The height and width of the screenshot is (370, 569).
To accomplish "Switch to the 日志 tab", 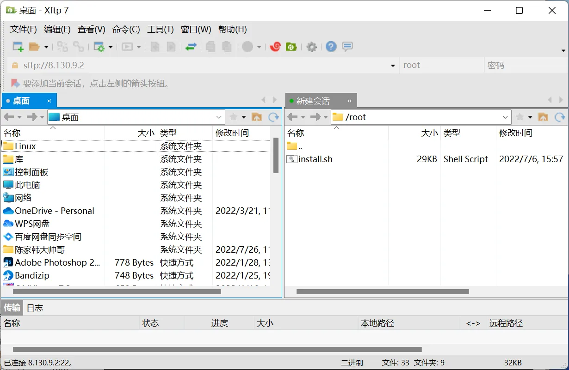I will (35, 308).
